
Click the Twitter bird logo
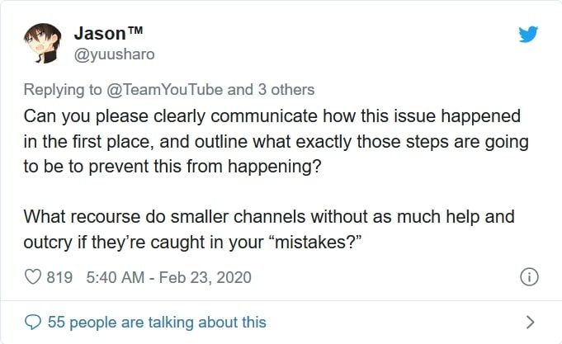pyautogui.click(x=528, y=34)
